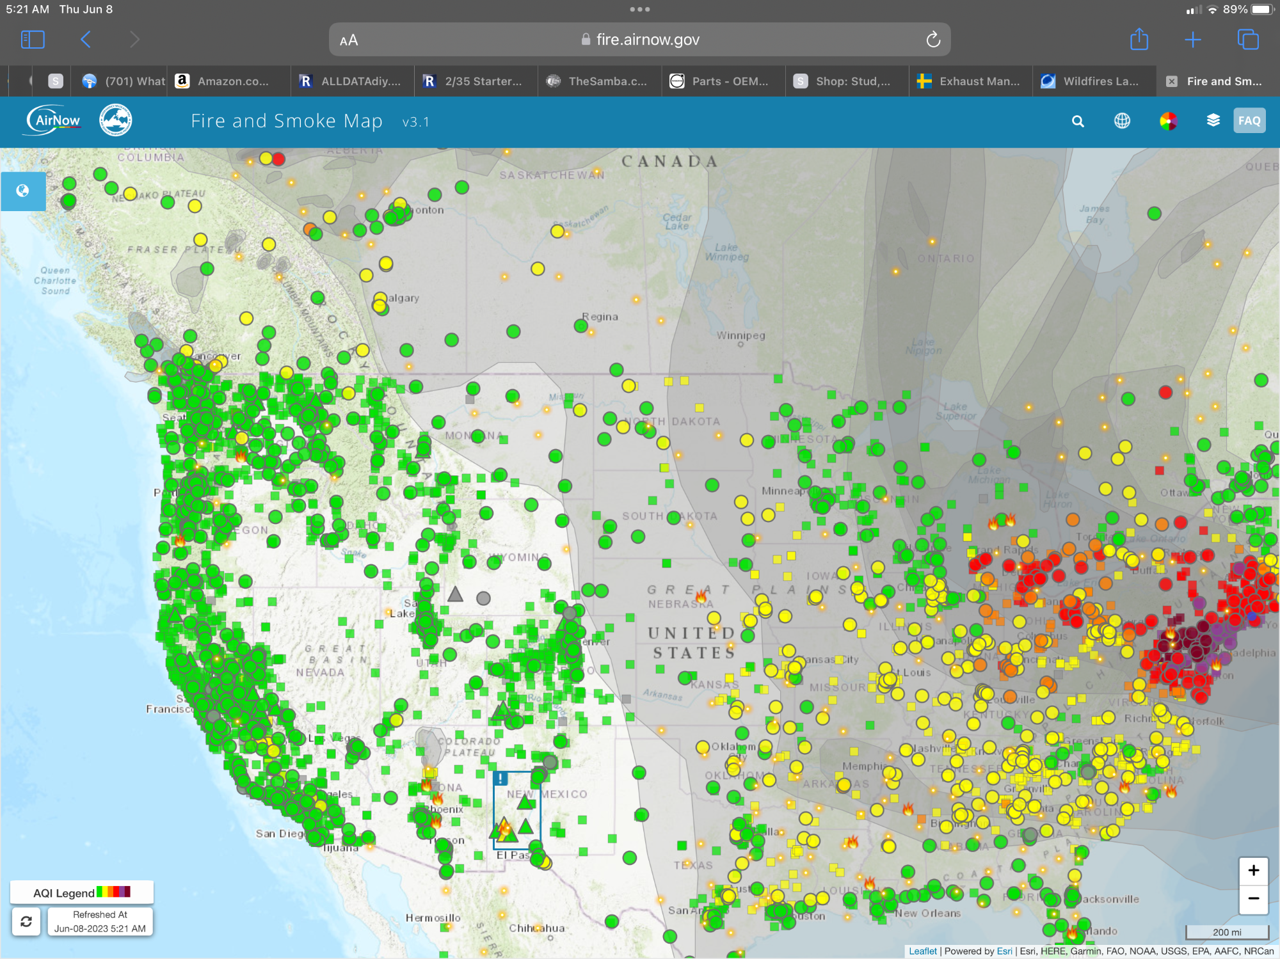Click the globe location button on map
Image resolution: width=1280 pixels, height=959 pixels.
click(23, 191)
